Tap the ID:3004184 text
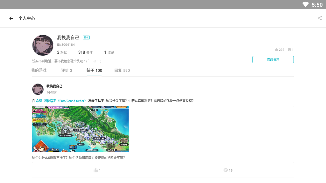The height and width of the screenshot is (183, 326). pyautogui.click(x=66, y=45)
